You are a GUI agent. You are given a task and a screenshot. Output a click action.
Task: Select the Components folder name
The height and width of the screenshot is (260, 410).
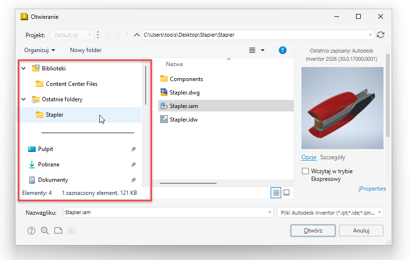coord(187,79)
